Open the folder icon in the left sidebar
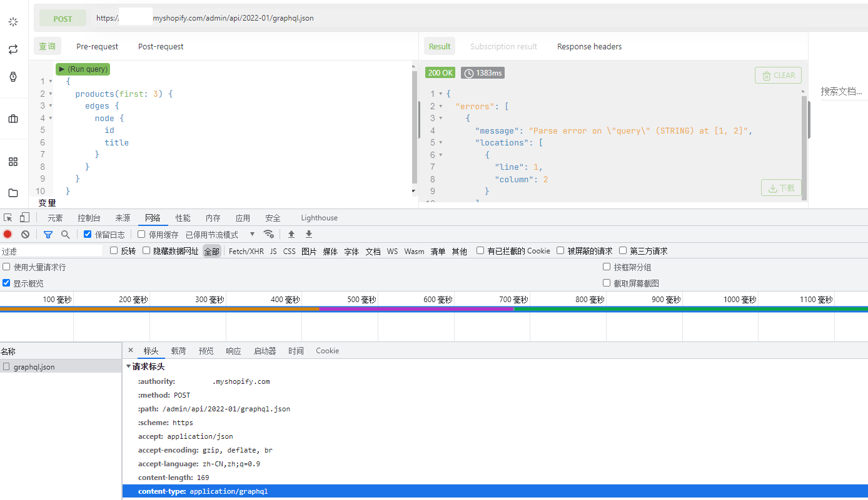The image size is (868, 500). (x=13, y=193)
